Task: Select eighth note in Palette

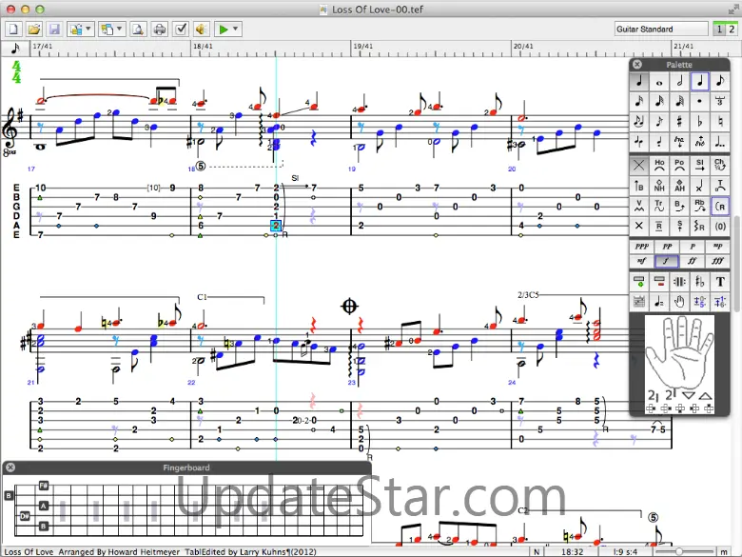Action: tap(720, 82)
